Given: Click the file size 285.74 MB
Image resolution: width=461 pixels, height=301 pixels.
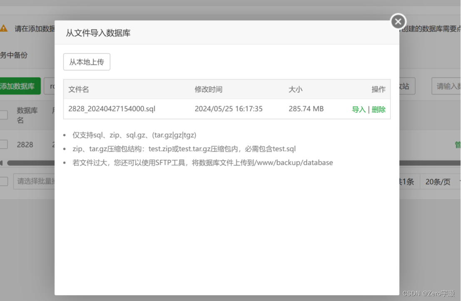Looking at the screenshot, I should pyautogui.click(x=306, y=109).
